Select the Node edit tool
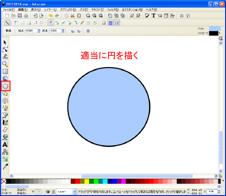The height and width of the screenshot is (196, 226). click(5, 49)
